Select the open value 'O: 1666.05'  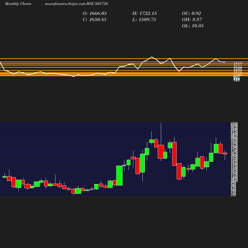coord(95,13)
